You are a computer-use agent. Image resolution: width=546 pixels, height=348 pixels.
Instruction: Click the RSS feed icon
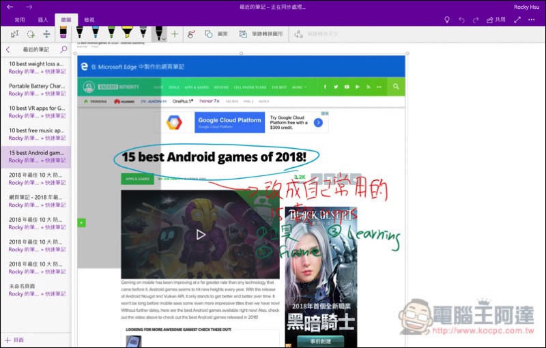(368, 87)
